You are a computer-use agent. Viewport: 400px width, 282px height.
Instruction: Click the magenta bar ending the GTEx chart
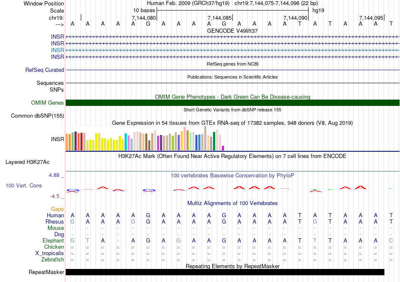pyautogui.click(x=223, y=148)
